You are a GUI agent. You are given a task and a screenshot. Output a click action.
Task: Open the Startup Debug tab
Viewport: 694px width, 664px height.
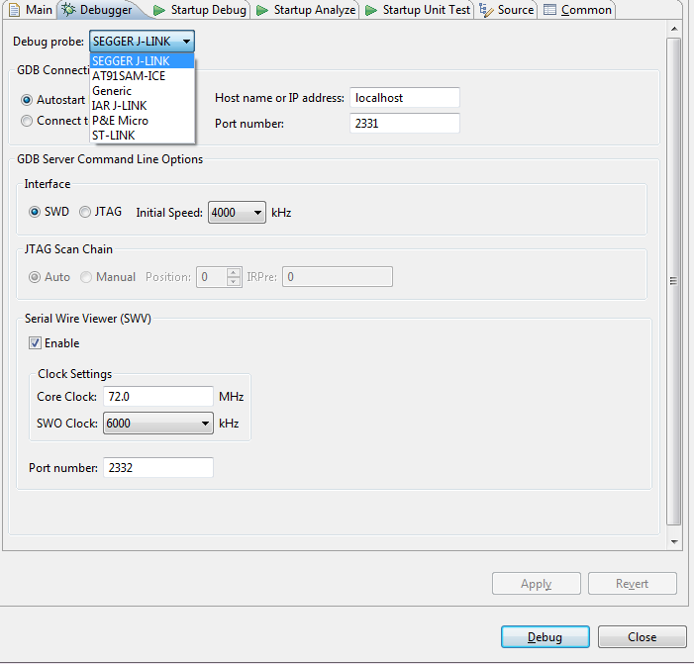click(200, 10)
